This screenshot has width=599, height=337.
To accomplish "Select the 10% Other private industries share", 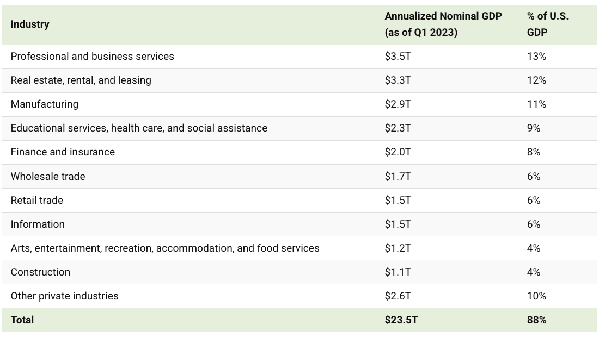I will tap(536, 296).
